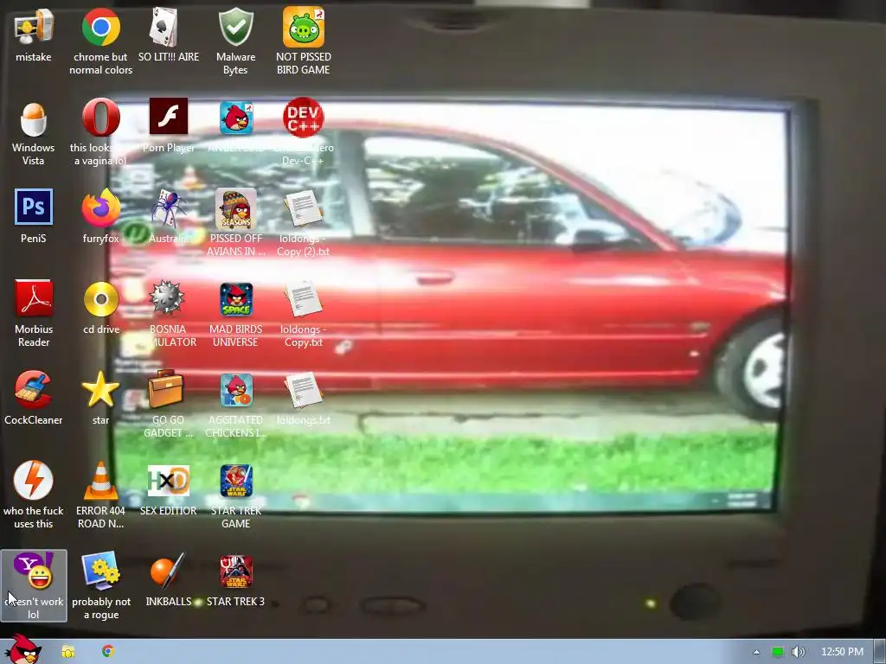Open Malware Bytes shield icon
886x664 pixels.
[x=235, y=27]
